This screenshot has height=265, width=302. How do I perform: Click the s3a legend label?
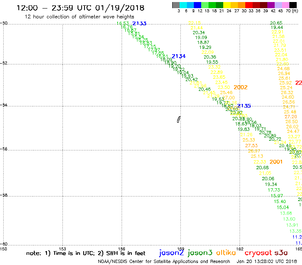[x=281, y=253]
